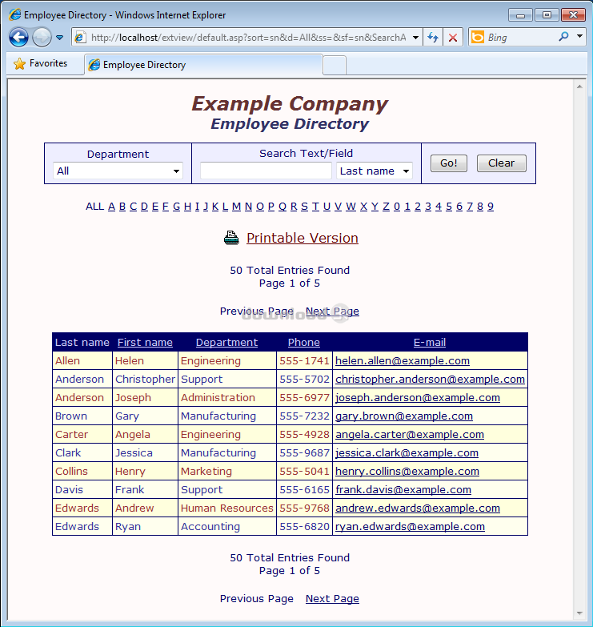Filter directory by letter M
Viewport: 593px width, 627px height.
(236, 207)
